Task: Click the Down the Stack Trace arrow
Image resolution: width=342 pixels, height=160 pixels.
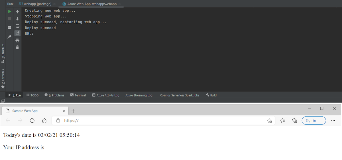Action: 17,19
